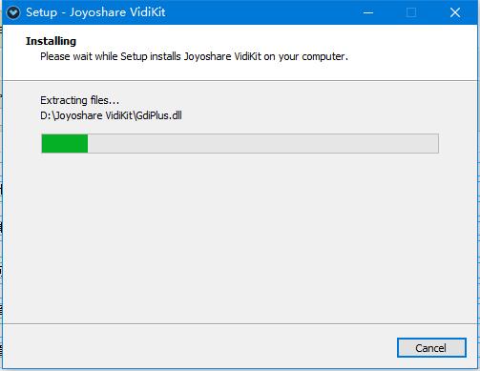The height and width of the screenshot is (371, 480).
Task: Click the Joyoshare VidiKit setup title icon
Action: click(x=13, y=12)
